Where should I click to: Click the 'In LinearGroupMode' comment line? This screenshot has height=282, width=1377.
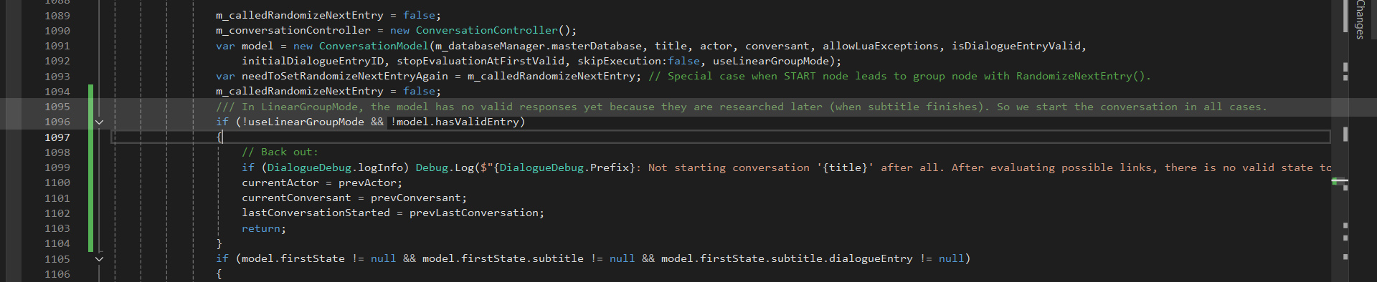[x=742, y=107]
